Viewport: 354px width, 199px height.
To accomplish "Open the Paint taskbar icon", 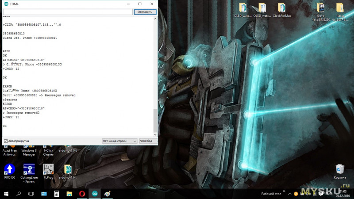I will point(107,194).
